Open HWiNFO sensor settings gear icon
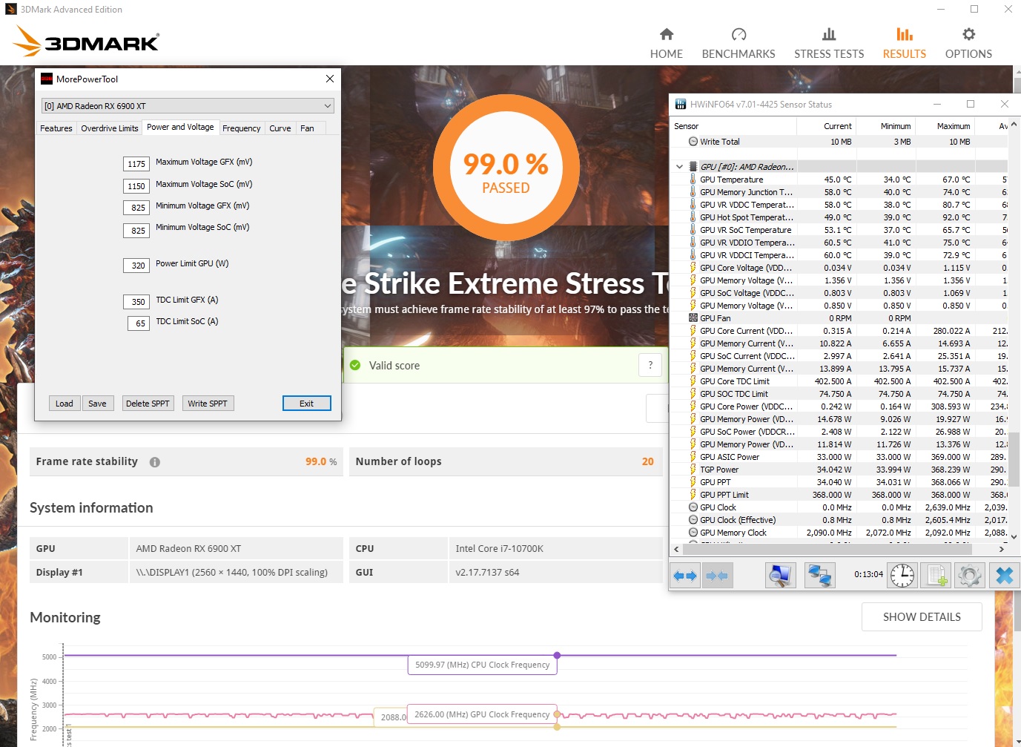 tap(969, 576)
